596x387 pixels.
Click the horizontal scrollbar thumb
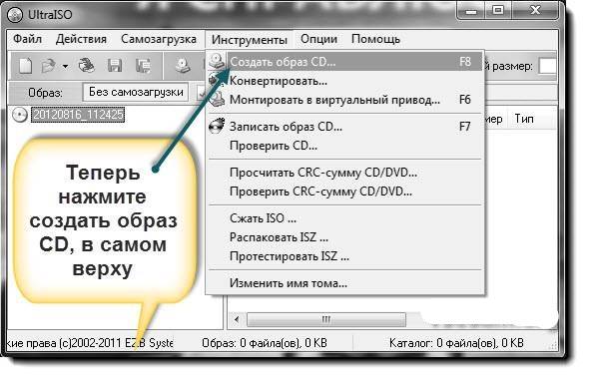point(326,319)
